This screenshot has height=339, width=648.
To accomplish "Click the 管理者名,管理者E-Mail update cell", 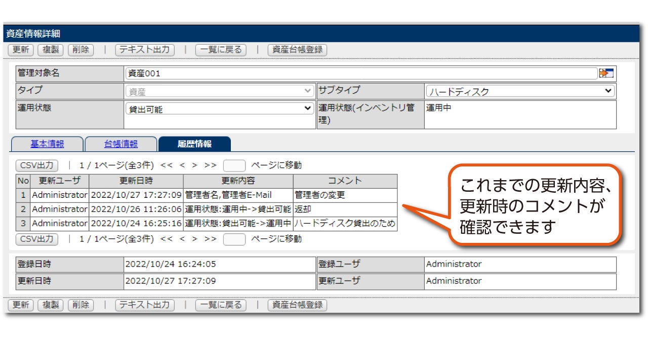I will 238,195.
